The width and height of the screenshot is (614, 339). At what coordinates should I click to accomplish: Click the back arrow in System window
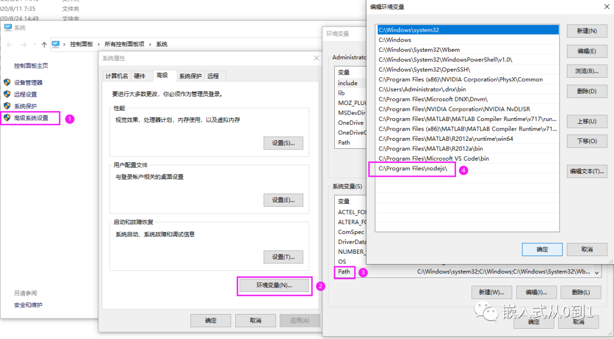click(10, 44)
